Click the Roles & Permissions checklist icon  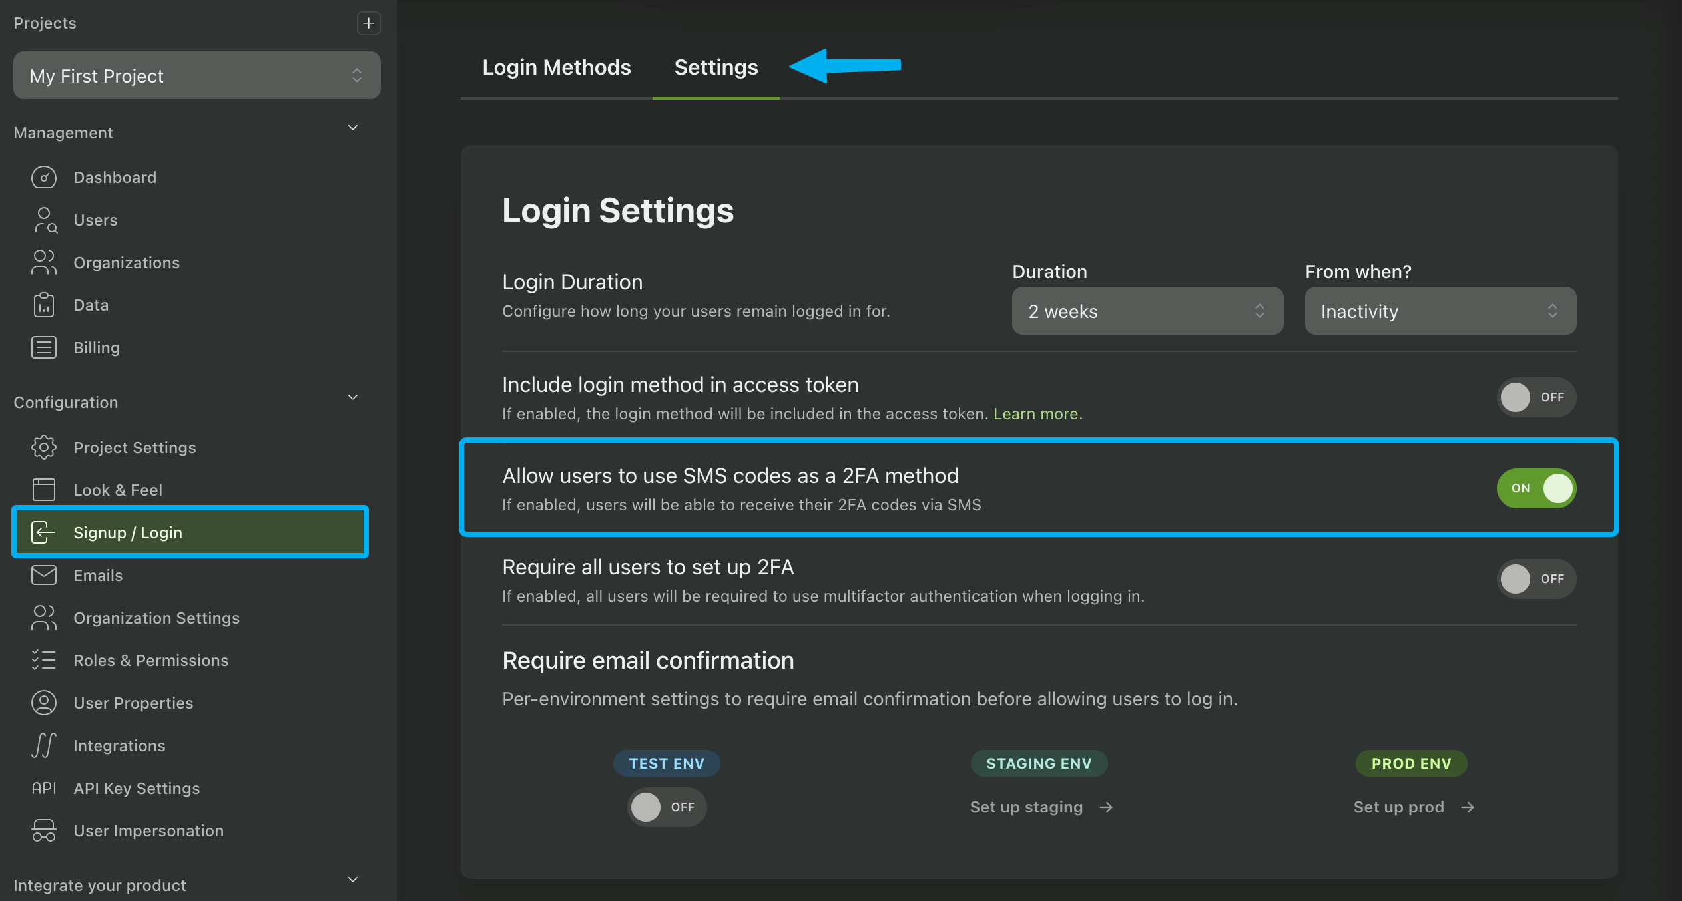tap(44, 660)
